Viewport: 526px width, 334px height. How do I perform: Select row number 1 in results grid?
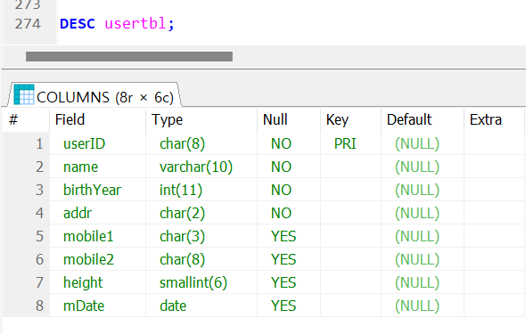26,143
